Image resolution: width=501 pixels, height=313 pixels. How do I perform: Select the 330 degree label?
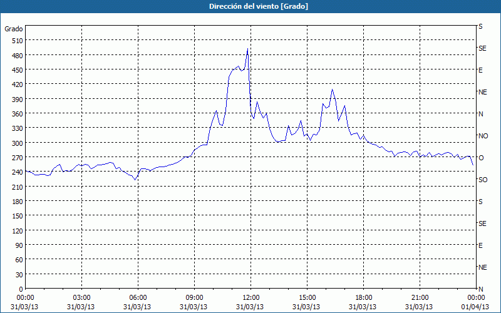click(18, 128)
